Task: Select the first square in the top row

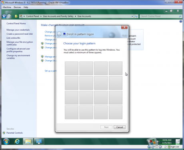Action: [72, 68]
